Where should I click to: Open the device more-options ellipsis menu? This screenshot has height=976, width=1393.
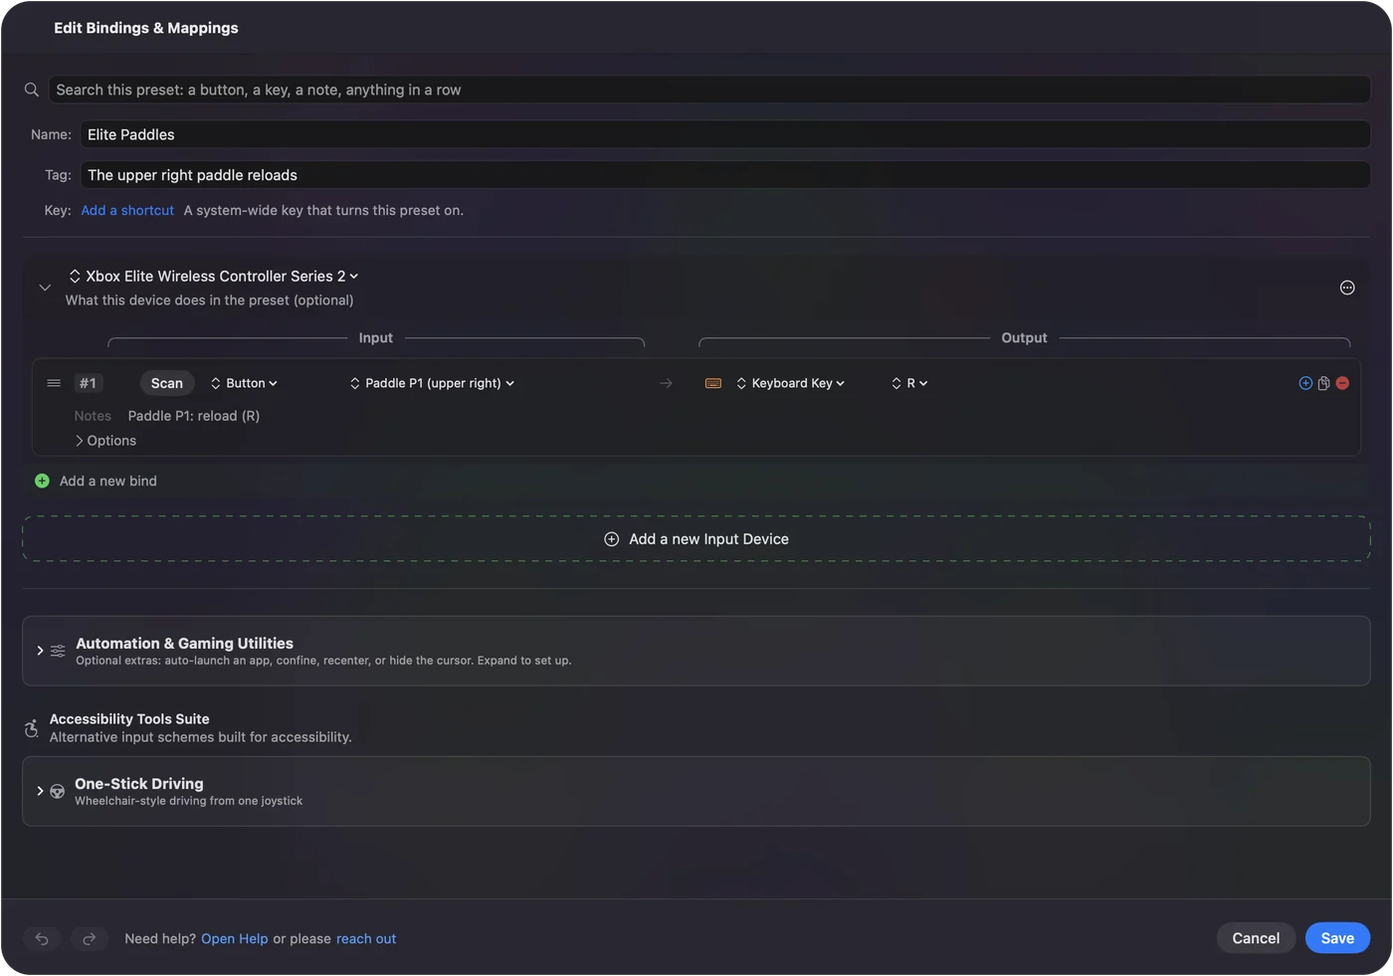coord(1347,288)
